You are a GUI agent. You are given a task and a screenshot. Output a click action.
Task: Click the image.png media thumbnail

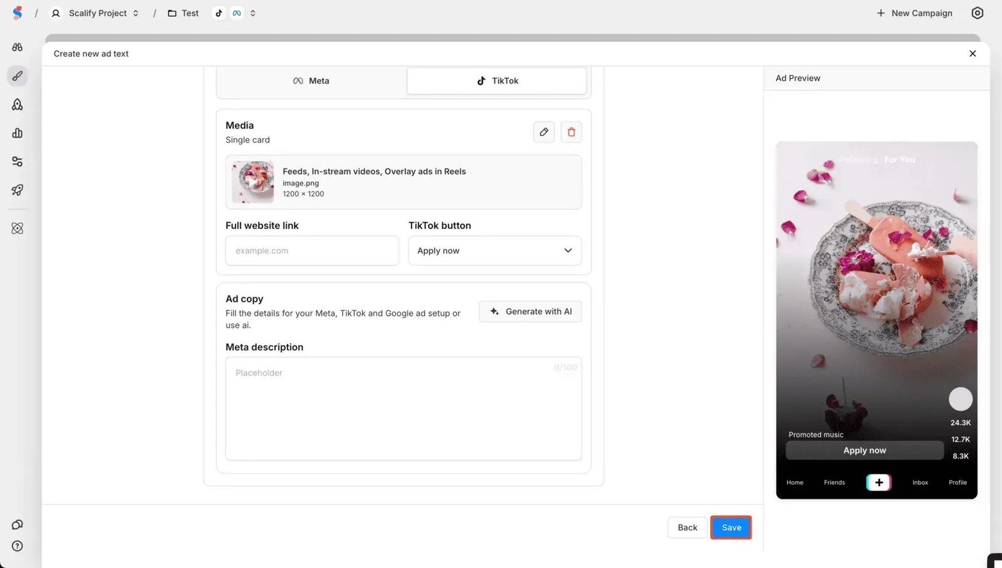tap(252, 181)
